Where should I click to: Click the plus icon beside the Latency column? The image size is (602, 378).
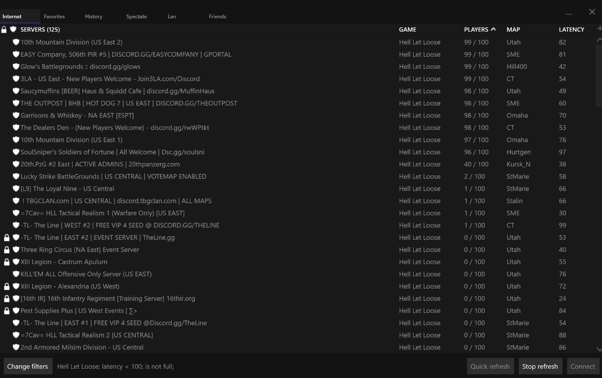[599, 29]
